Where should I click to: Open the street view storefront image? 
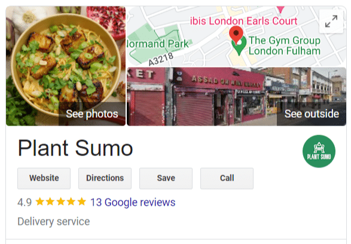(236, 96)
